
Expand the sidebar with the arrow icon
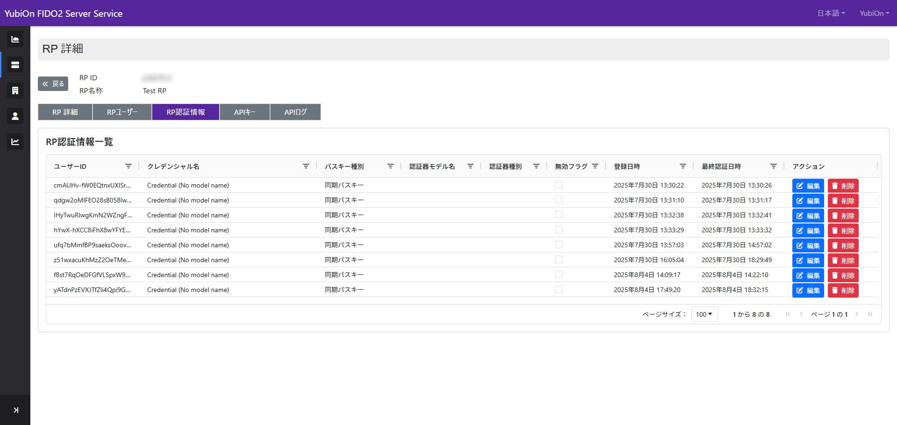[15, 410]
